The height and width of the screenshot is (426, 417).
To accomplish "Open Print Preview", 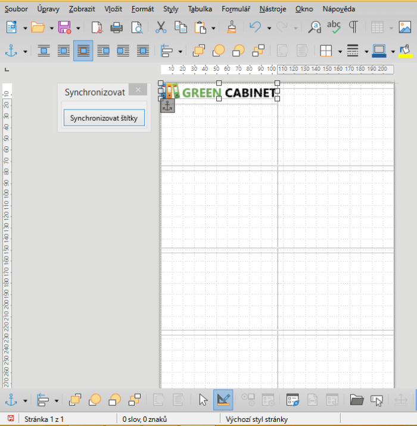I will tap(137, 27).
